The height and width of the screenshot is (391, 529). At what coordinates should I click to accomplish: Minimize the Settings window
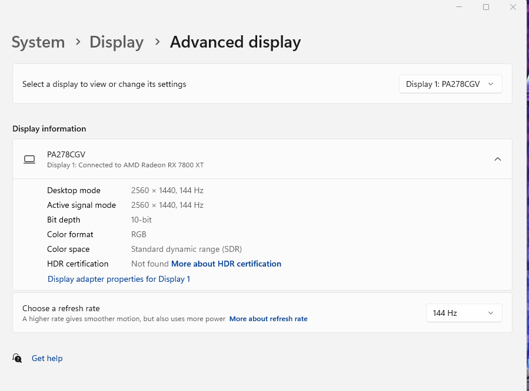click(459, 7)
